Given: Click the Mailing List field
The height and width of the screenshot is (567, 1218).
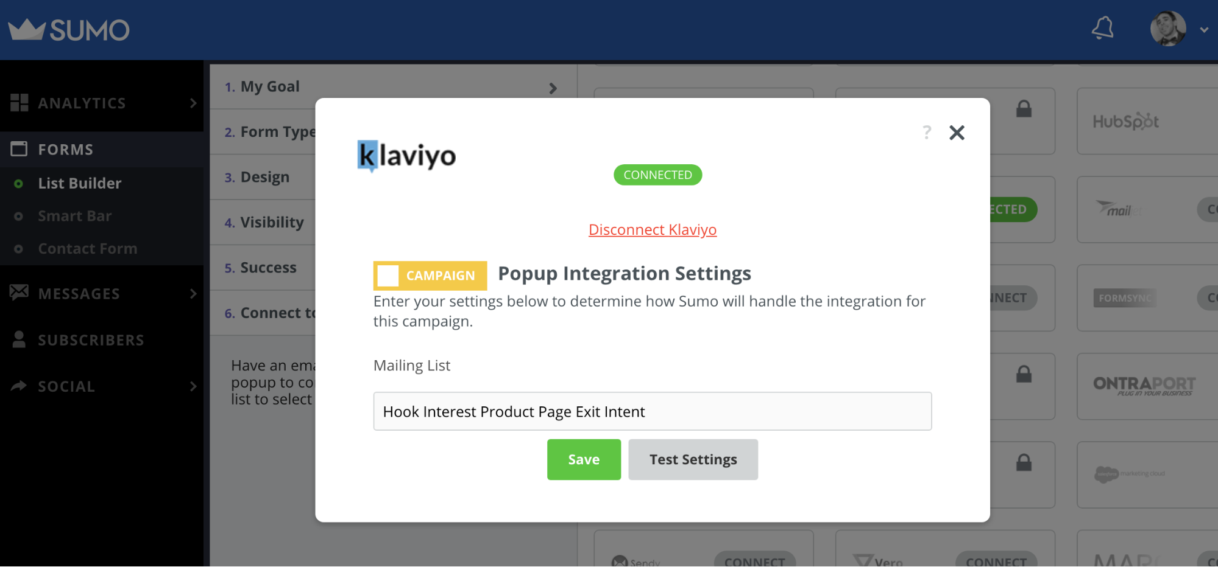Looking at the screenshot, I should click(652, 411).
